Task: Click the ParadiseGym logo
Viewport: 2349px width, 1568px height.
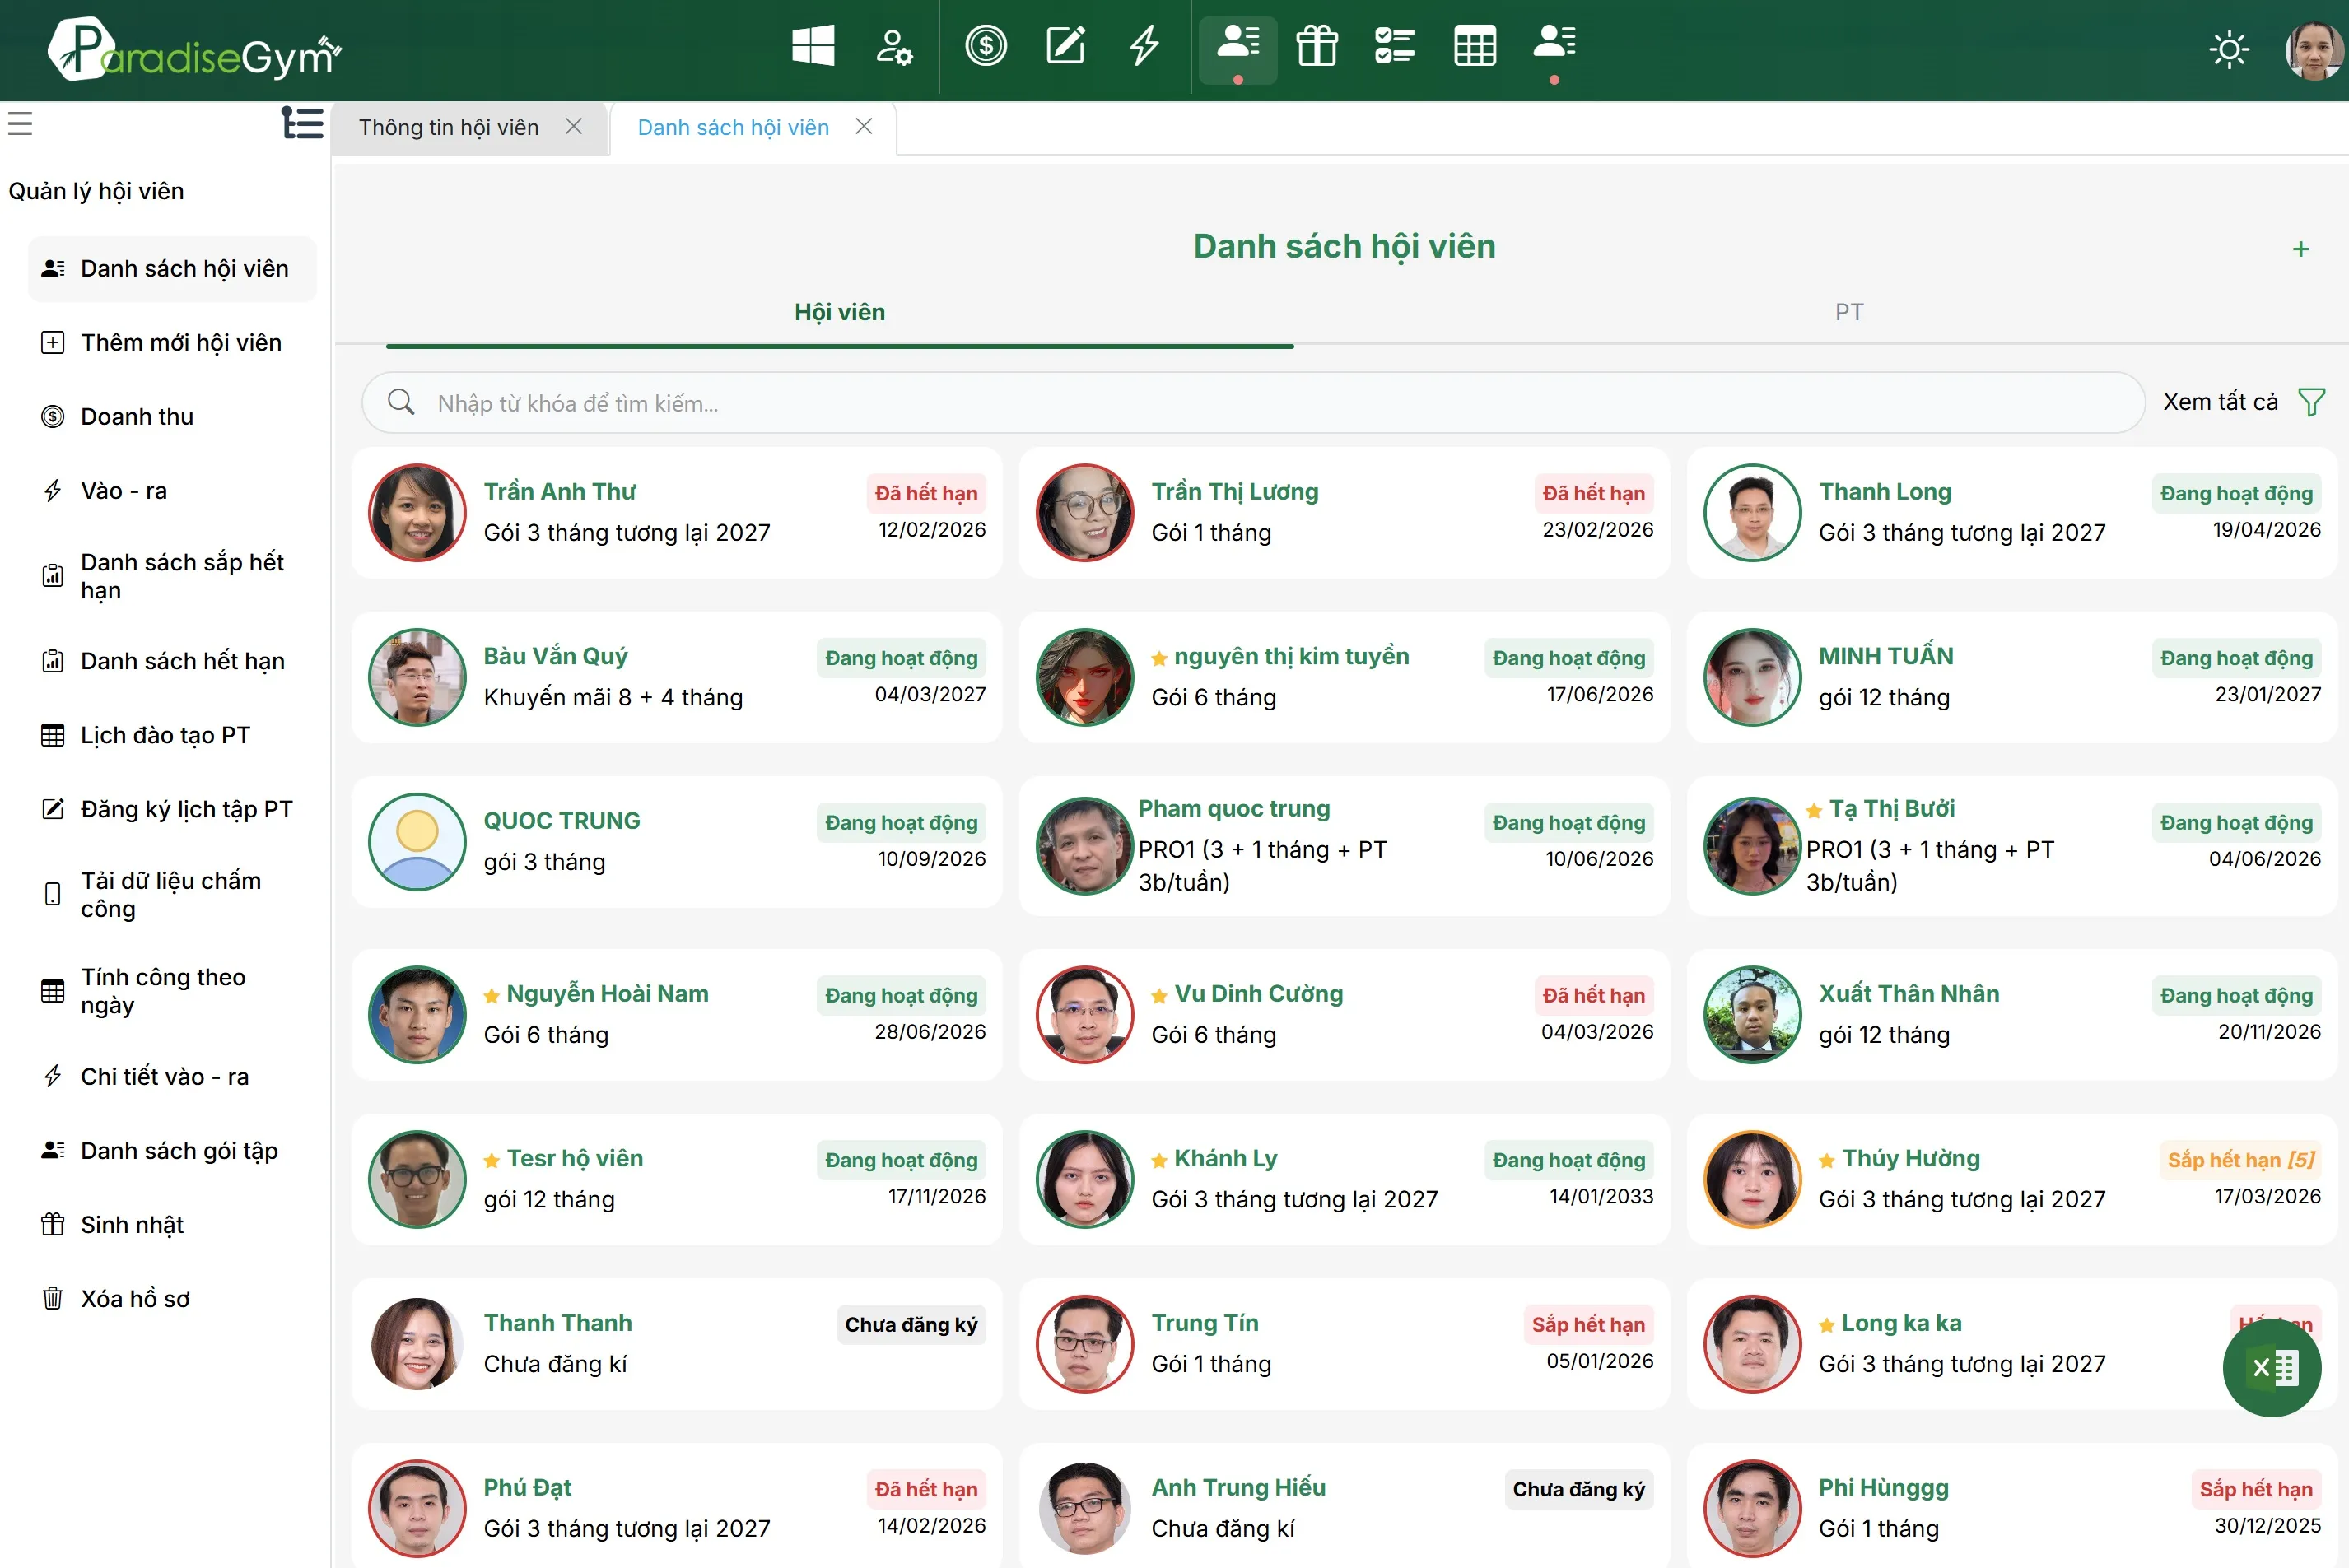Action: click(194, 50)
